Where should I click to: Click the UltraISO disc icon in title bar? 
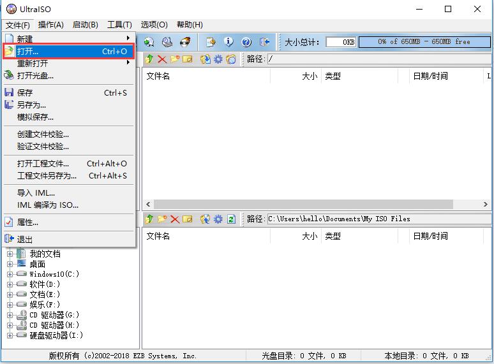click(x=11, y=9)
